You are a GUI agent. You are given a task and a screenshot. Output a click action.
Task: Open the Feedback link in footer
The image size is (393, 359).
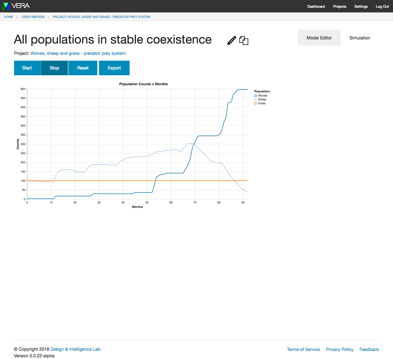(x=369, y=349)
